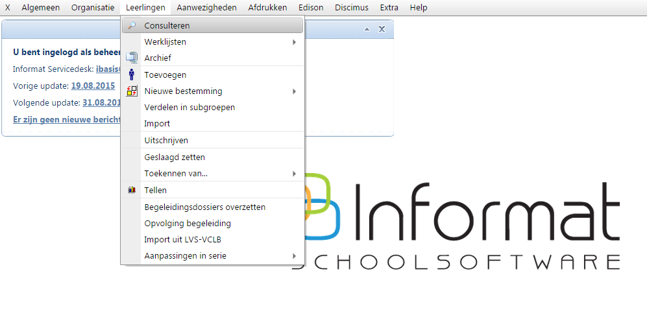Open the Informat Servicedesk email link
Image resolution: width=647 pixels, height=326 pixels.
tap(108, 69)
